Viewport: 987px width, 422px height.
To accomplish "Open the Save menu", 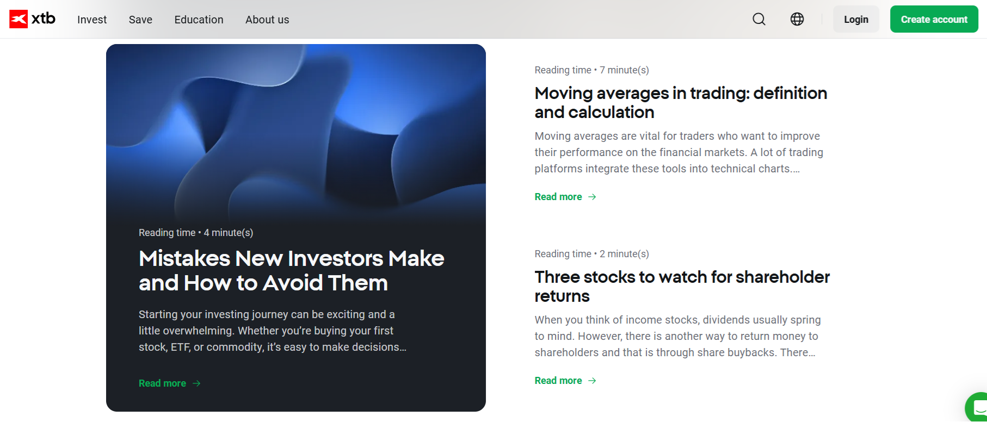I will 140,20.
